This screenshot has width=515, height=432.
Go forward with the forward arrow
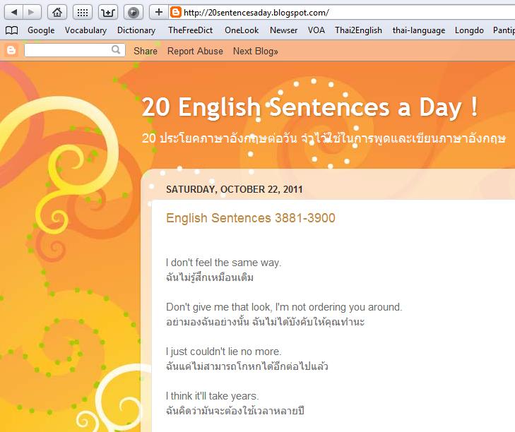[32, 13]
